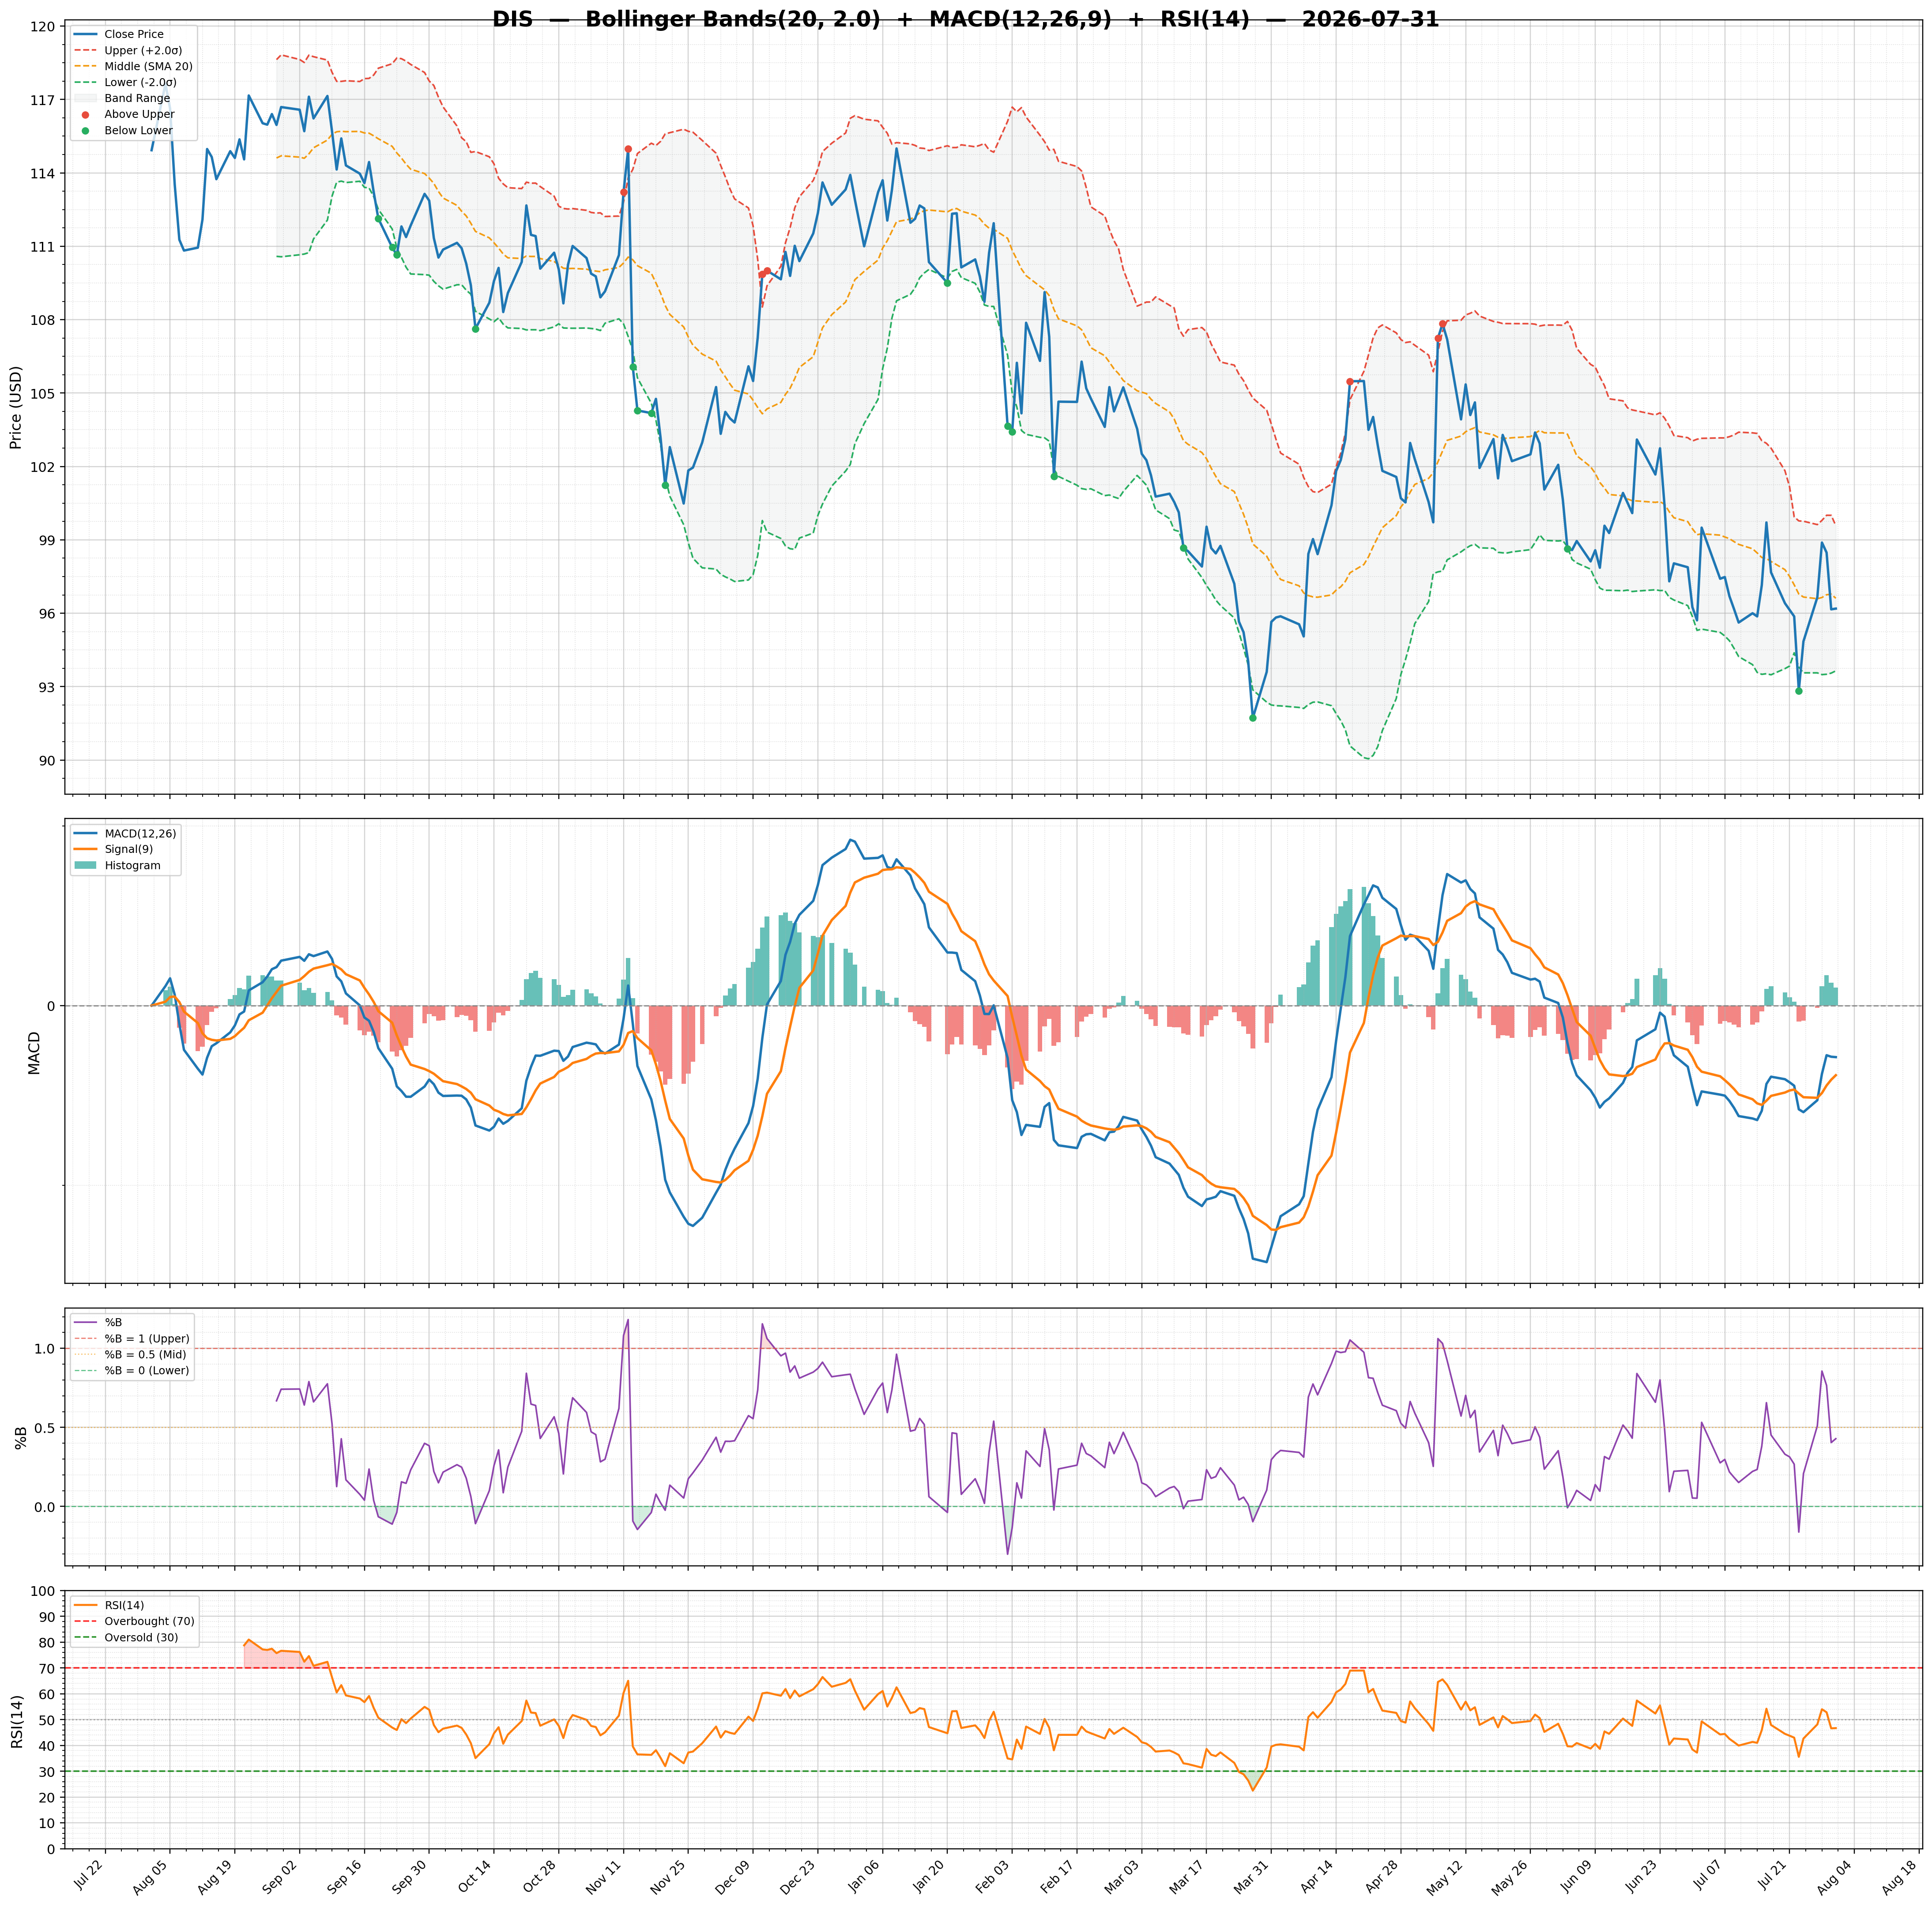Click the Price (USD) axis label

(16, 408)
